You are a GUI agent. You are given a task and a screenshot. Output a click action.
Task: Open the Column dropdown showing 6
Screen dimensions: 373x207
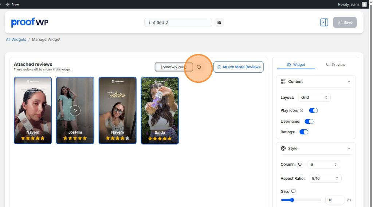[x=323, y=164]
